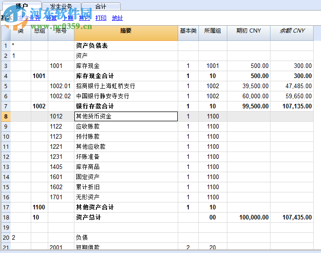
Task: Click the 基本类 column header
Action: [188, 33]
